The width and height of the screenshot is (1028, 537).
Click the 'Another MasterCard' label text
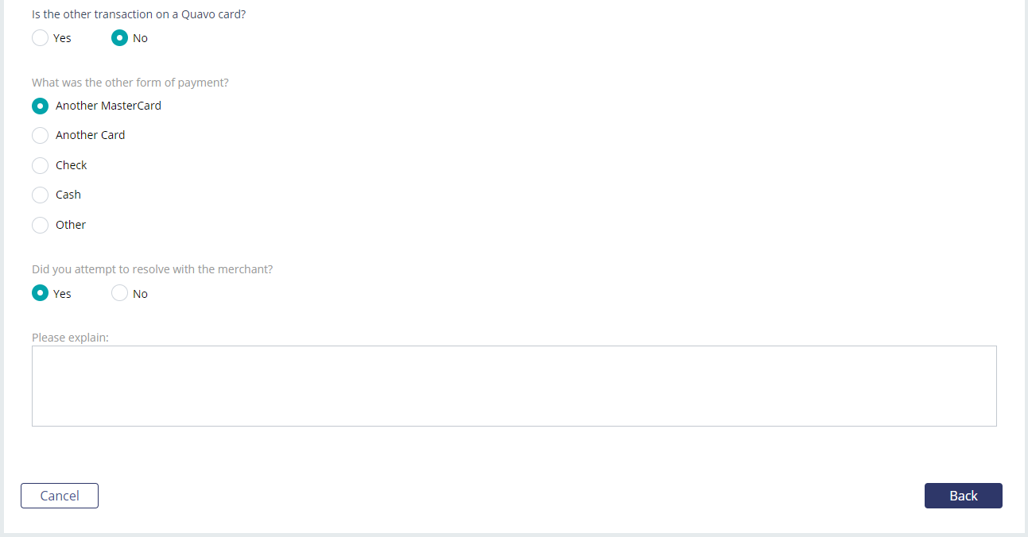click(x=108, y=106)
